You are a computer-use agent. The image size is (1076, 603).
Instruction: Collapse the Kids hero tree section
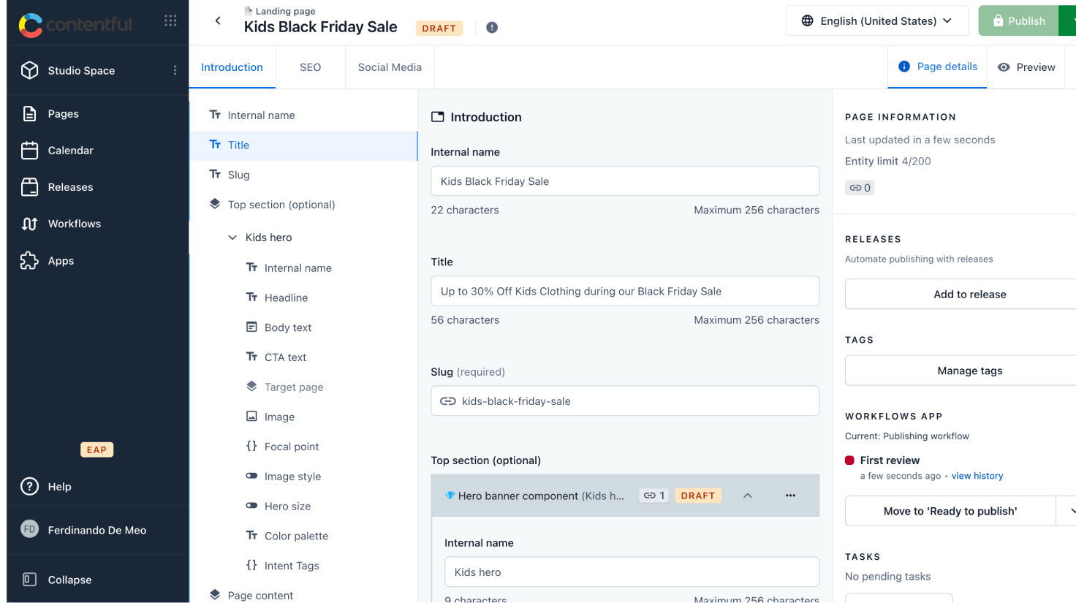pos(232,238)
